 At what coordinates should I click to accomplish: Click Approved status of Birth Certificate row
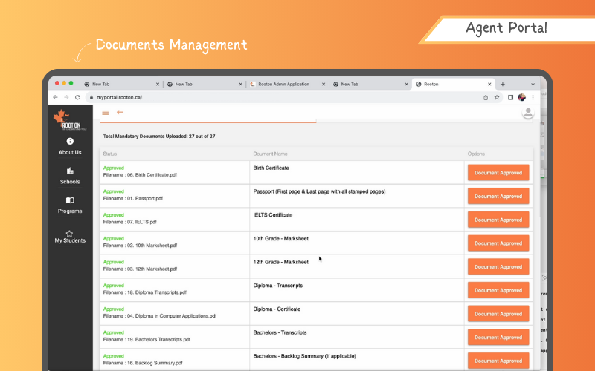114,168
